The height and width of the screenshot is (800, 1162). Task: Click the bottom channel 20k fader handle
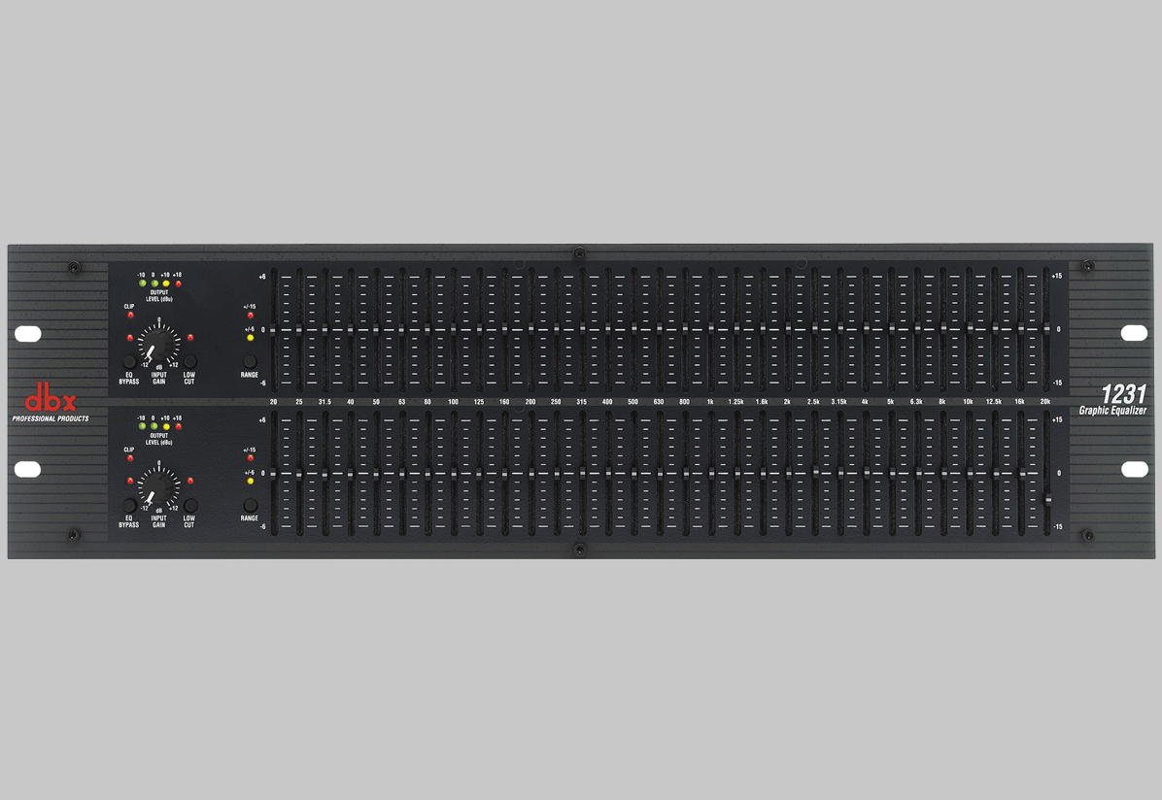1046,500
